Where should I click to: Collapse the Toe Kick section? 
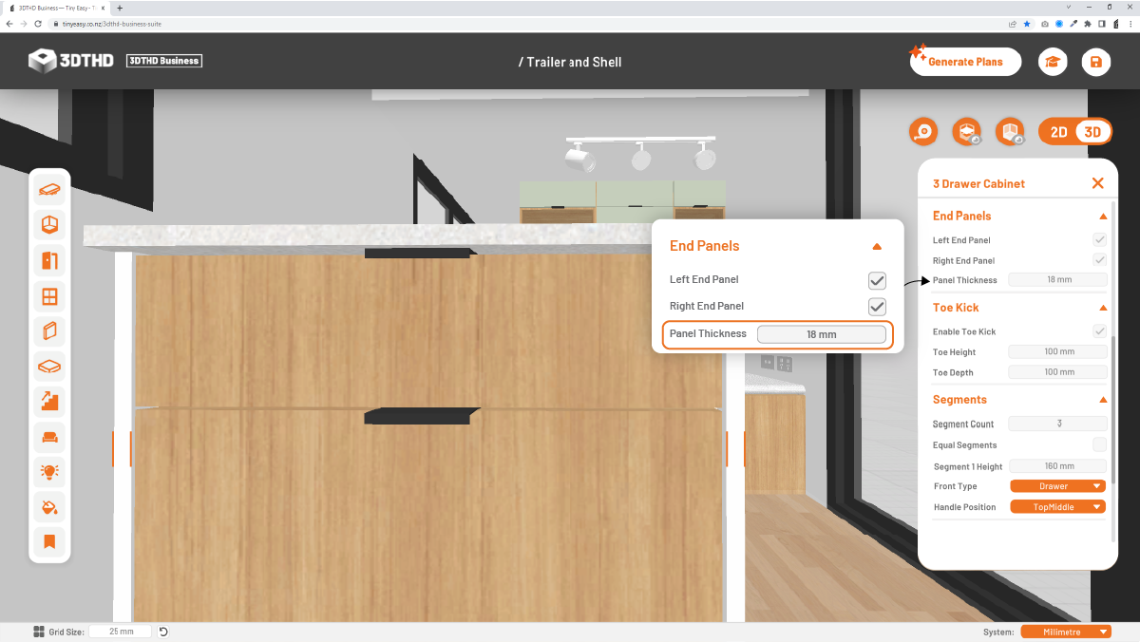pyautogui.click(x=1103, y=308)
